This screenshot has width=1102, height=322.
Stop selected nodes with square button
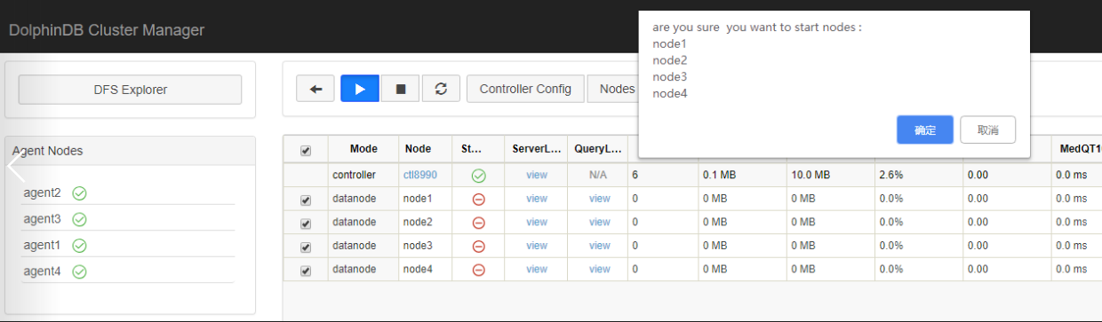pyautogui.click(x=401, y=89)
